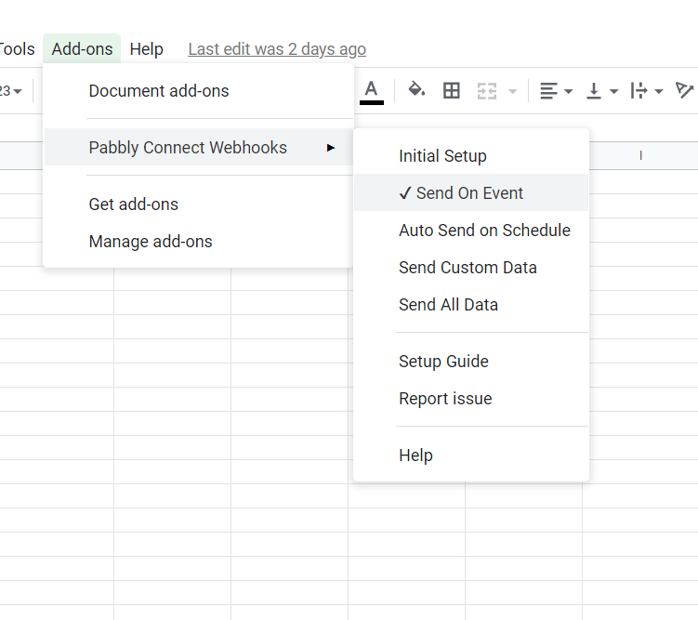Open the Help menu in menu bar

click(147, 49)
